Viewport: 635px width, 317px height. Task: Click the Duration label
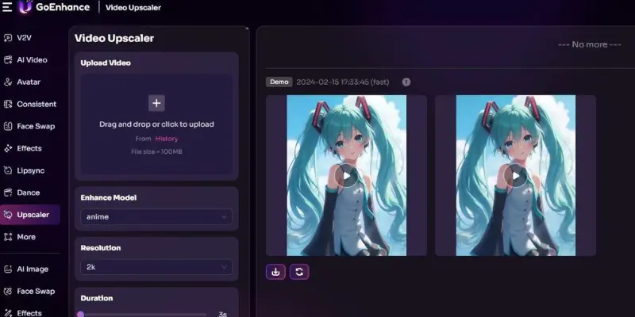97,299
